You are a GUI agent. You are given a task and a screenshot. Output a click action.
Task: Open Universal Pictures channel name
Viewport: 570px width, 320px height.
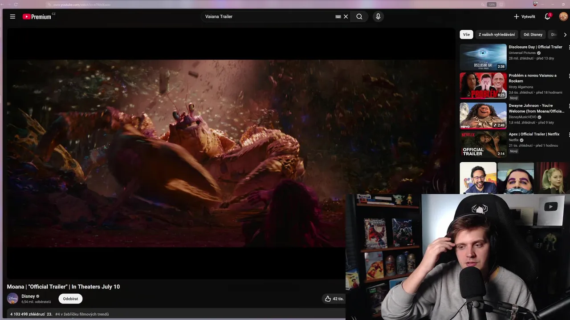point(522,53)
